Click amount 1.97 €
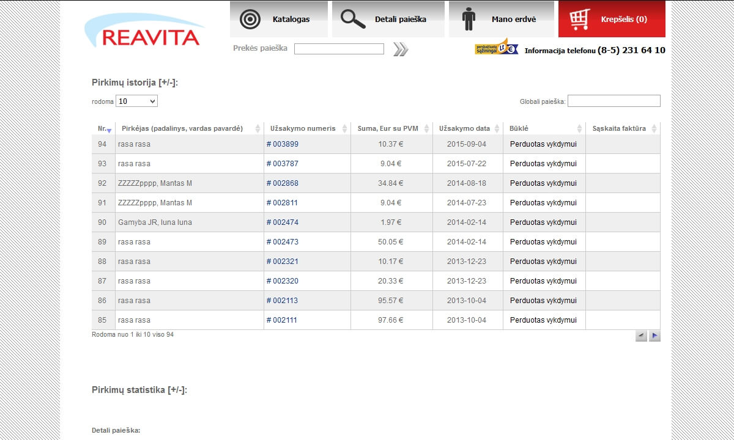This screenshot has height=440, width=734. [390, 222]
